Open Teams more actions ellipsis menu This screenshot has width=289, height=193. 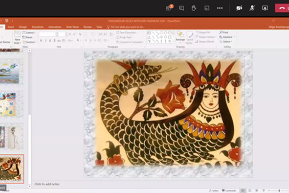coord(220,8)
